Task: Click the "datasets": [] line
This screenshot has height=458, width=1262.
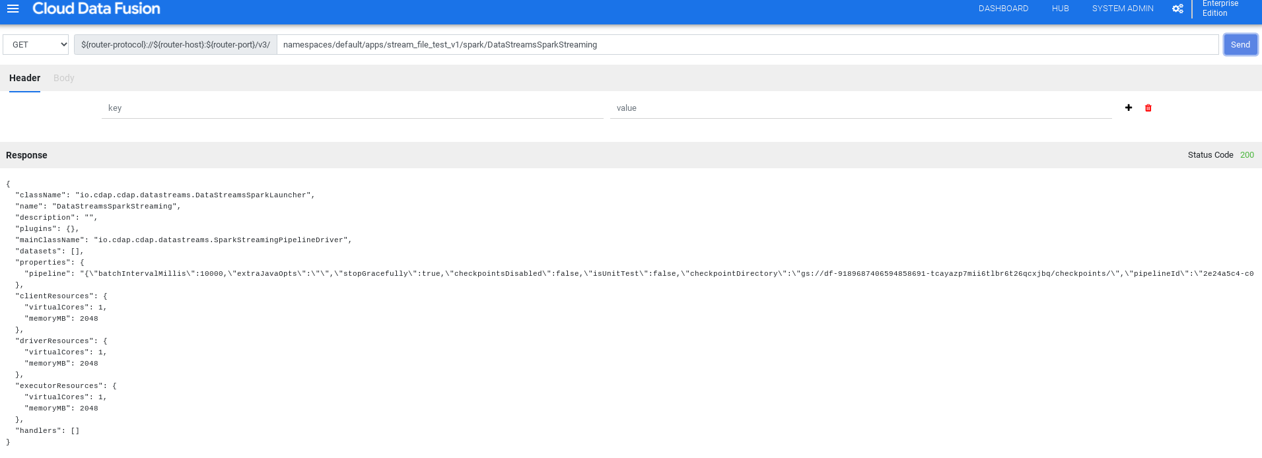Action: [50, 251]
